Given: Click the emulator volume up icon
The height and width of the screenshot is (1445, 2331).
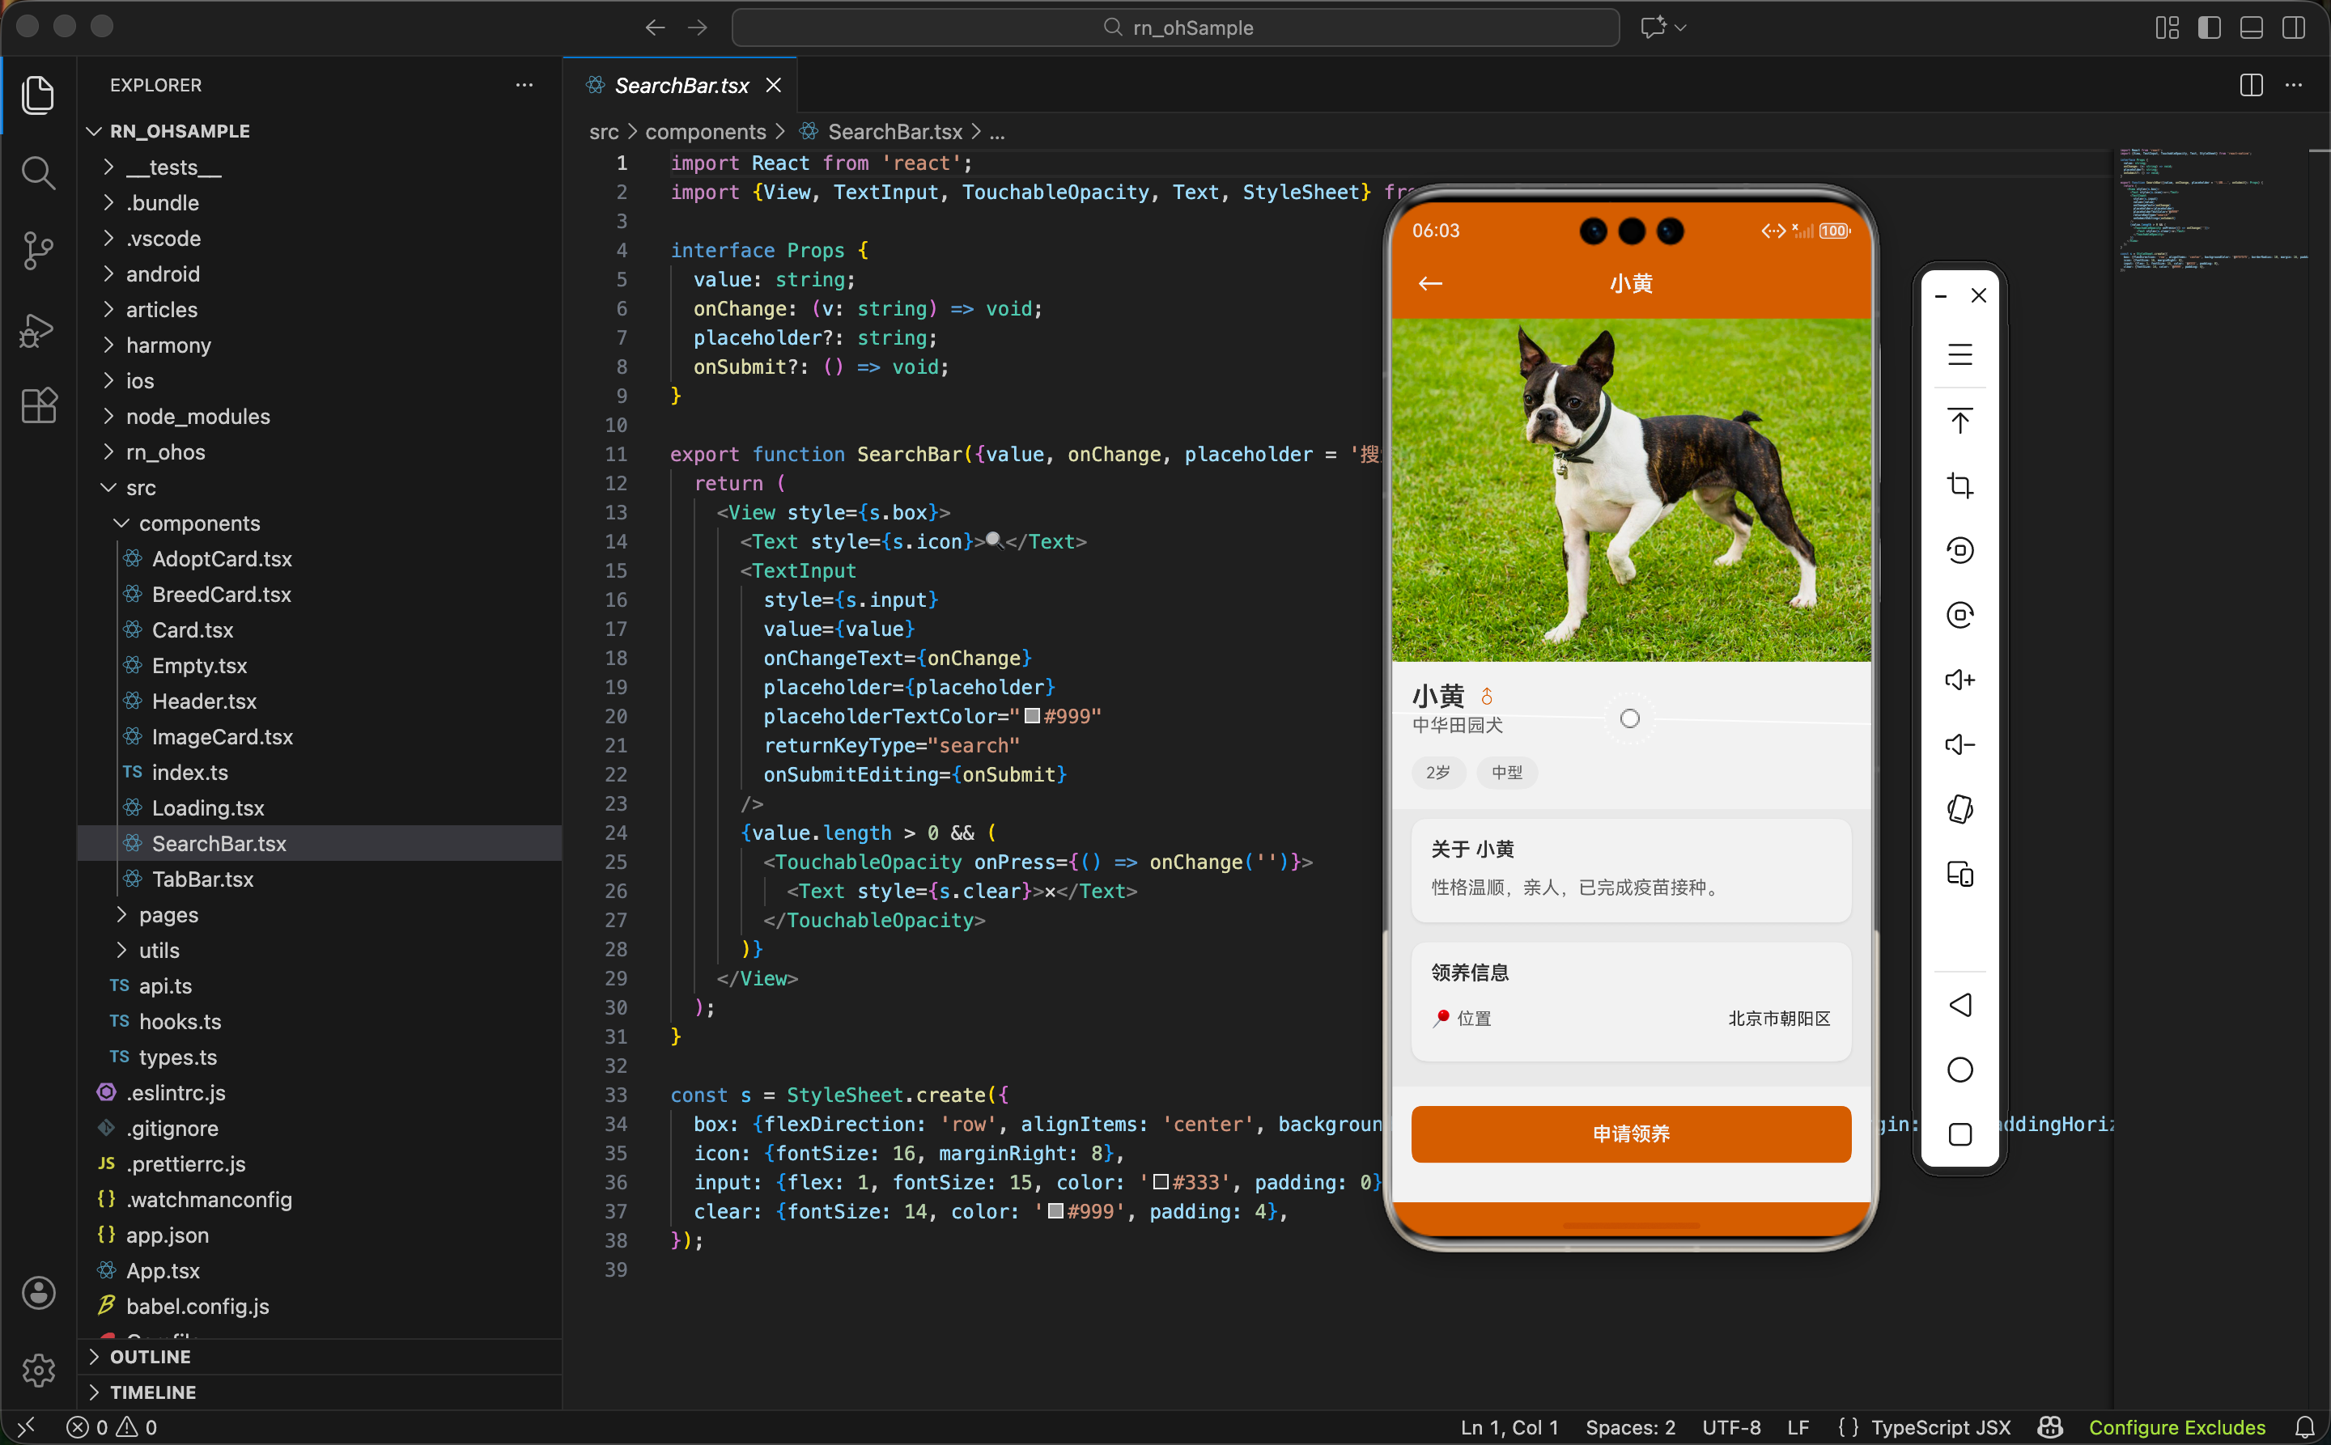Looking at the screenshot, I should tap(1959, 680).
